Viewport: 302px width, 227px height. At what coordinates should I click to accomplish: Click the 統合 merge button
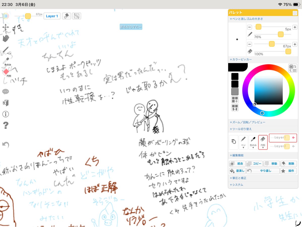point(237,164)
